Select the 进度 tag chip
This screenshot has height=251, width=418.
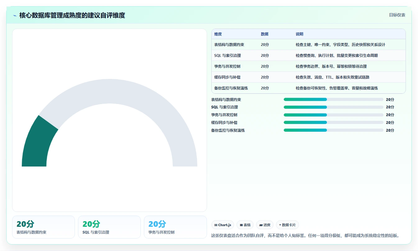point(265,225)
